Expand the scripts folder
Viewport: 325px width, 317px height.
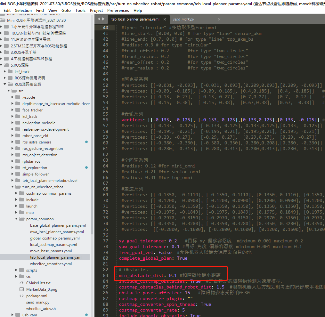click(16, 270)
